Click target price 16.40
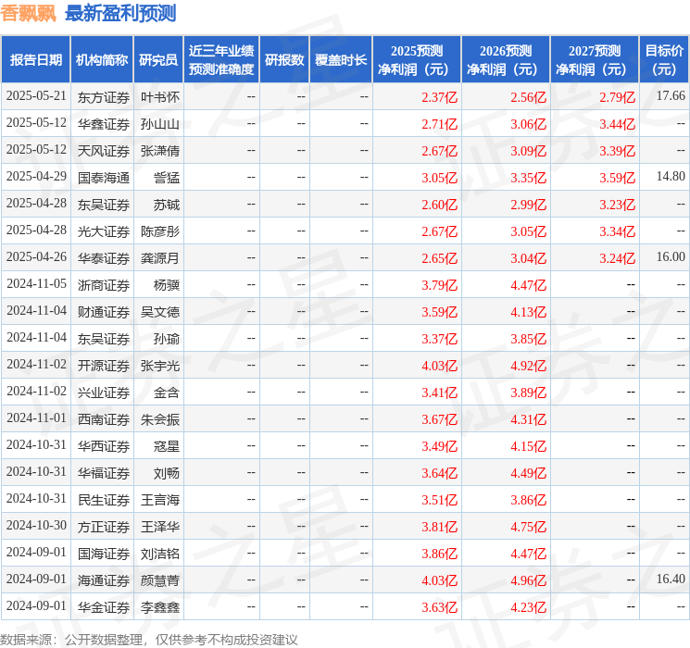Viewport: 690px width, 648px height. pos(671,579)
